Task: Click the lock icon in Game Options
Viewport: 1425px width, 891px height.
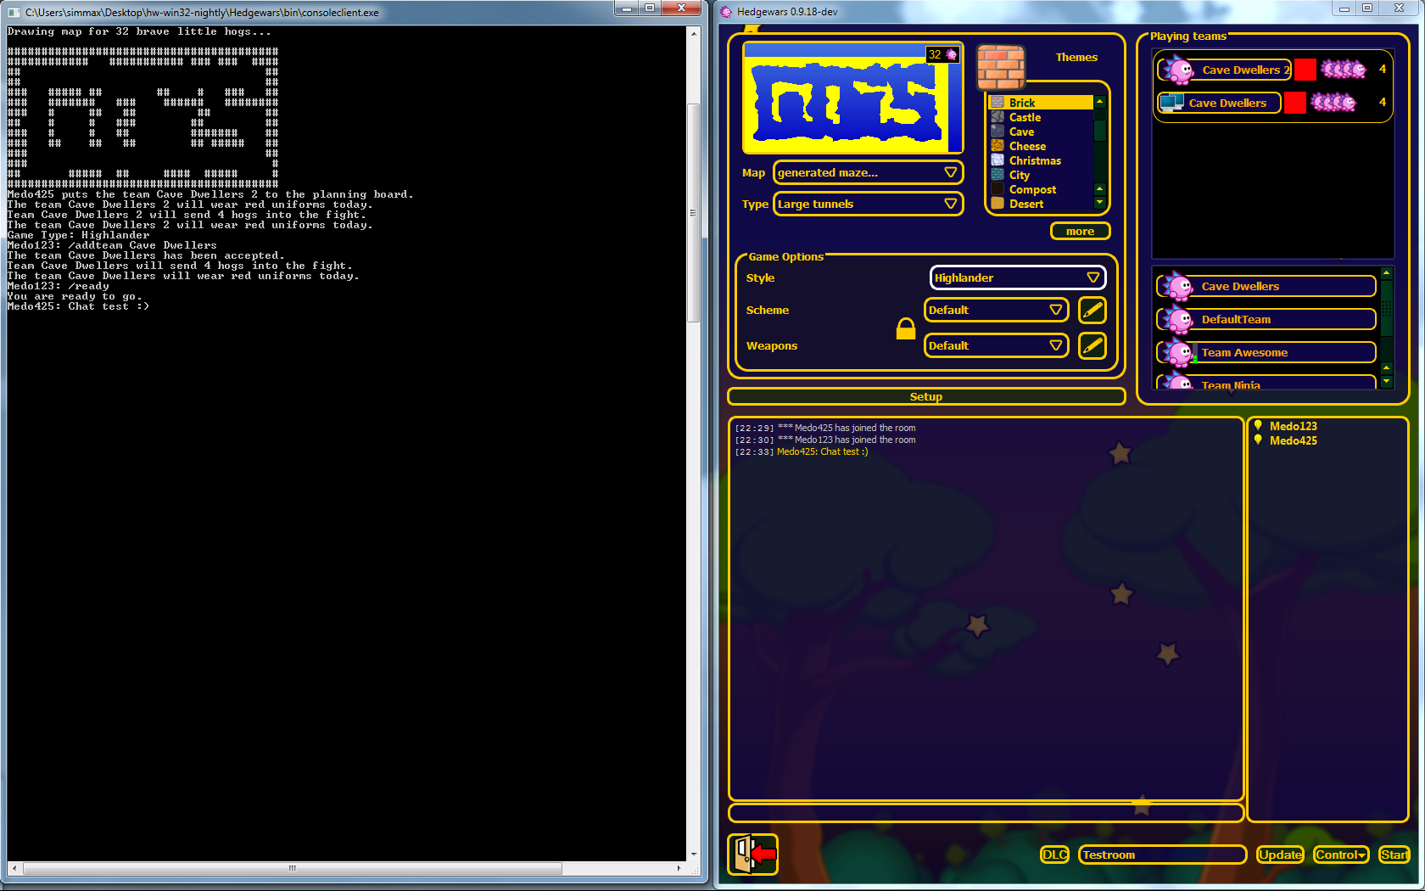Action: pyautogui.click(x=906, y=328)
